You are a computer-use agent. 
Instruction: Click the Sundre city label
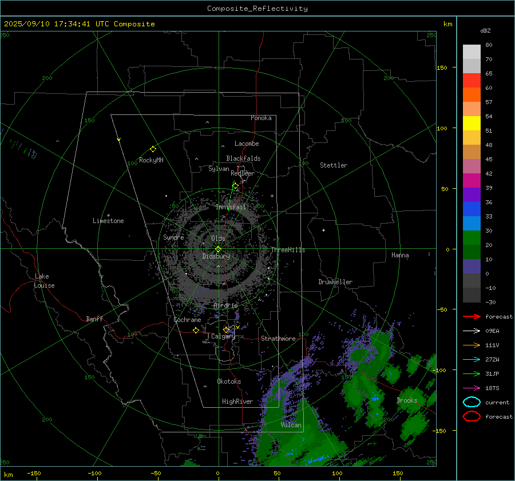[173, 237]
